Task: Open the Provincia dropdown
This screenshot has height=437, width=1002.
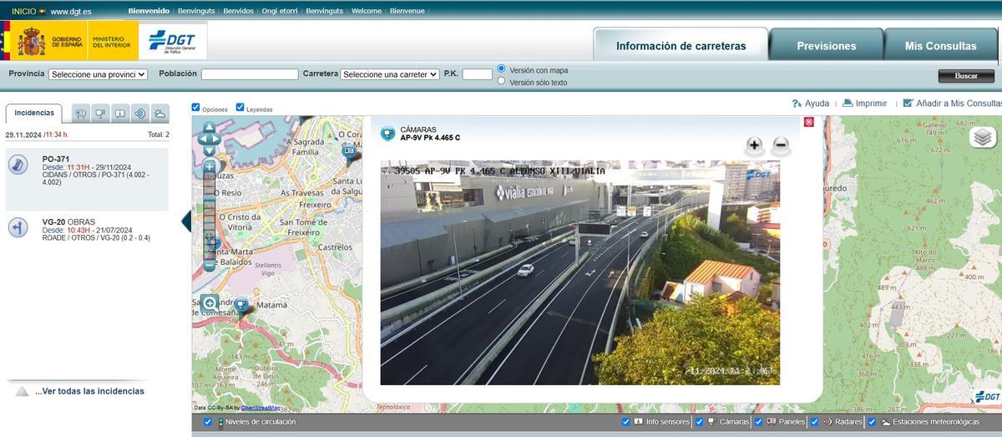Action: coord(98,74)
